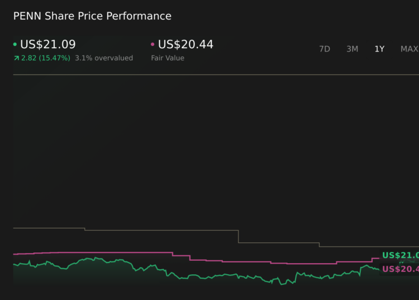Click the pink fair value label at chart end
The width and height of the screenshot is (419, 300).
click(401, 269)
